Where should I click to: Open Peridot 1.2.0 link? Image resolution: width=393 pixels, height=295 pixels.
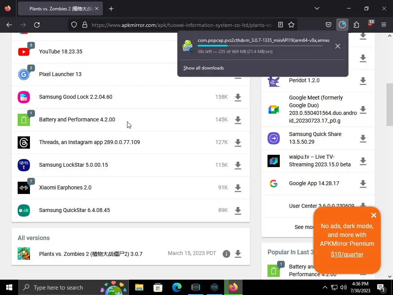304,81
